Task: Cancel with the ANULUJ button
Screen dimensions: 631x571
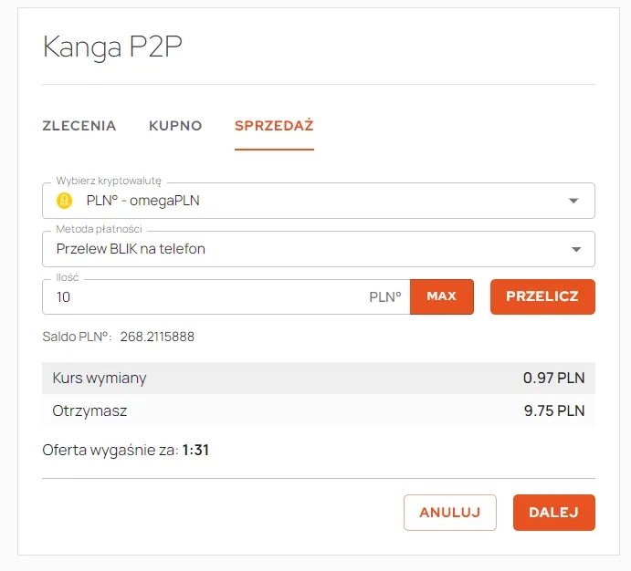Action: click(x=450, y=513)
